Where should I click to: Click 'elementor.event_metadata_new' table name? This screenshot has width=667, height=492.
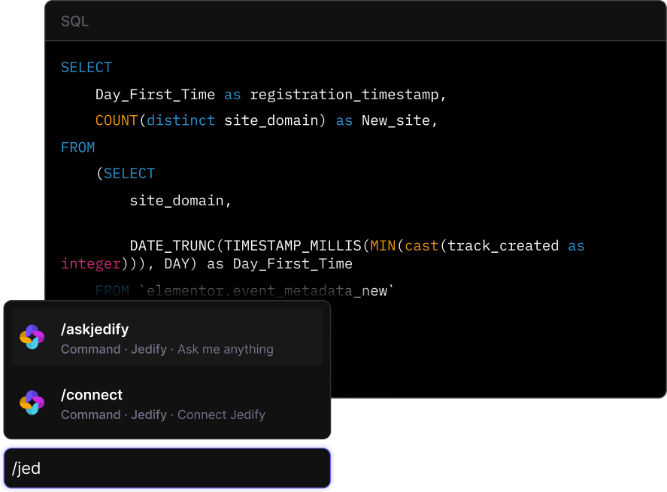(x=267, y=291)
